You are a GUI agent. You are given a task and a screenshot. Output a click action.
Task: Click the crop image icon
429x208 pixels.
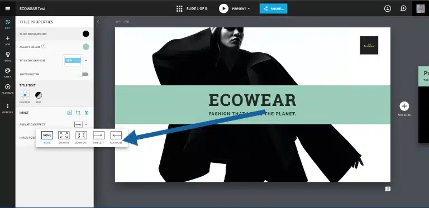coord(78,113)
